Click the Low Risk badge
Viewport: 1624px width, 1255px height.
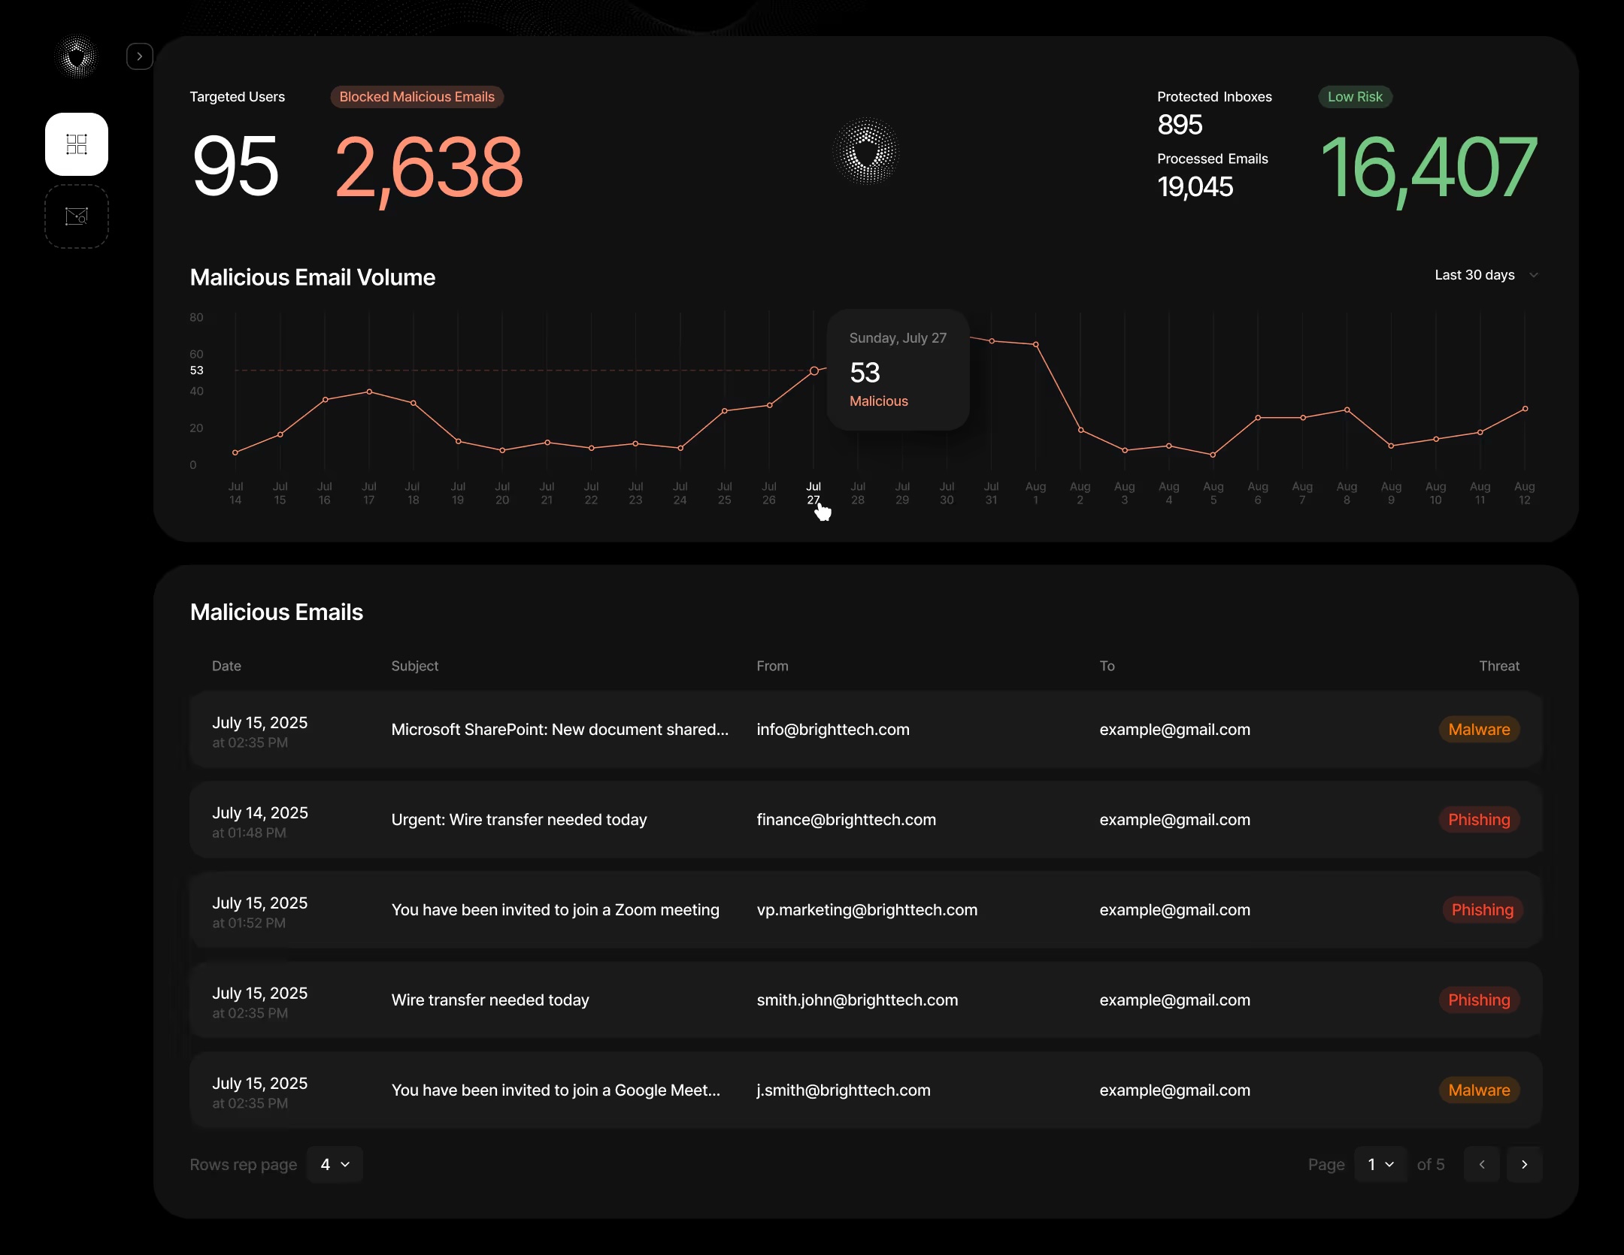pyautogui.click(x=1355, y=97)
